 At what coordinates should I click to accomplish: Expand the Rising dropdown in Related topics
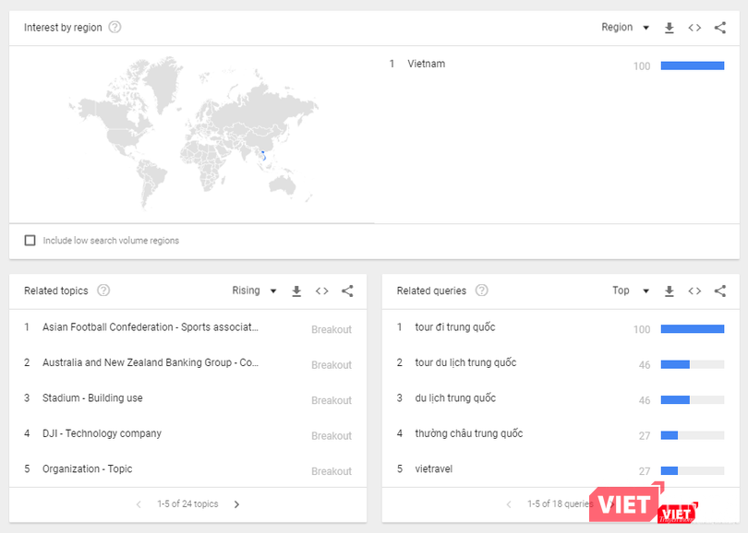coord(254,291)
